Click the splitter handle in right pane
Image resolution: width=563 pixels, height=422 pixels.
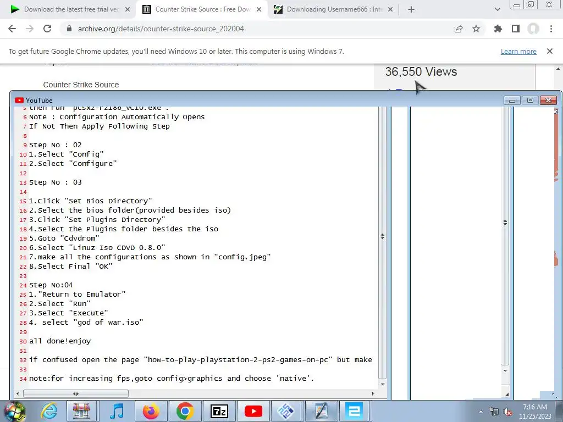click(x=505, y=223)
